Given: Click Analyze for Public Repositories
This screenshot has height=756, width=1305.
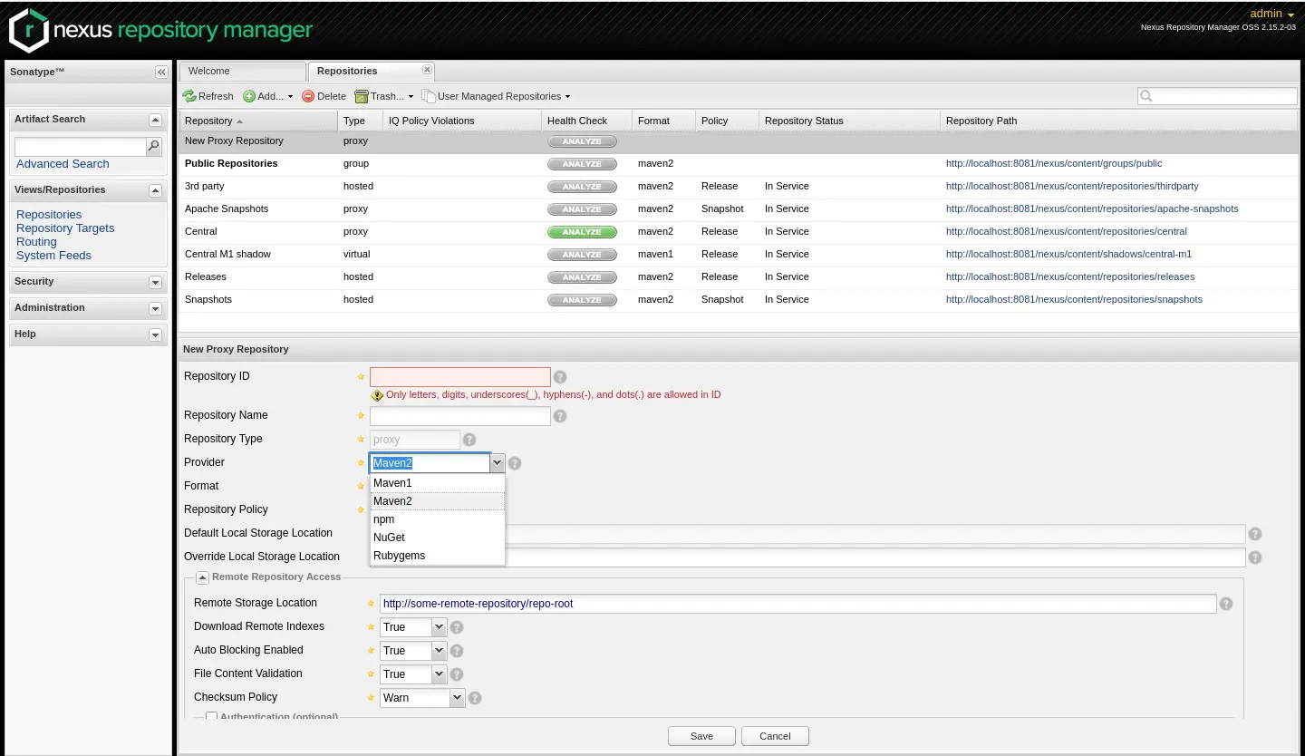Looking at the screenshot, I should pos(582,164).
